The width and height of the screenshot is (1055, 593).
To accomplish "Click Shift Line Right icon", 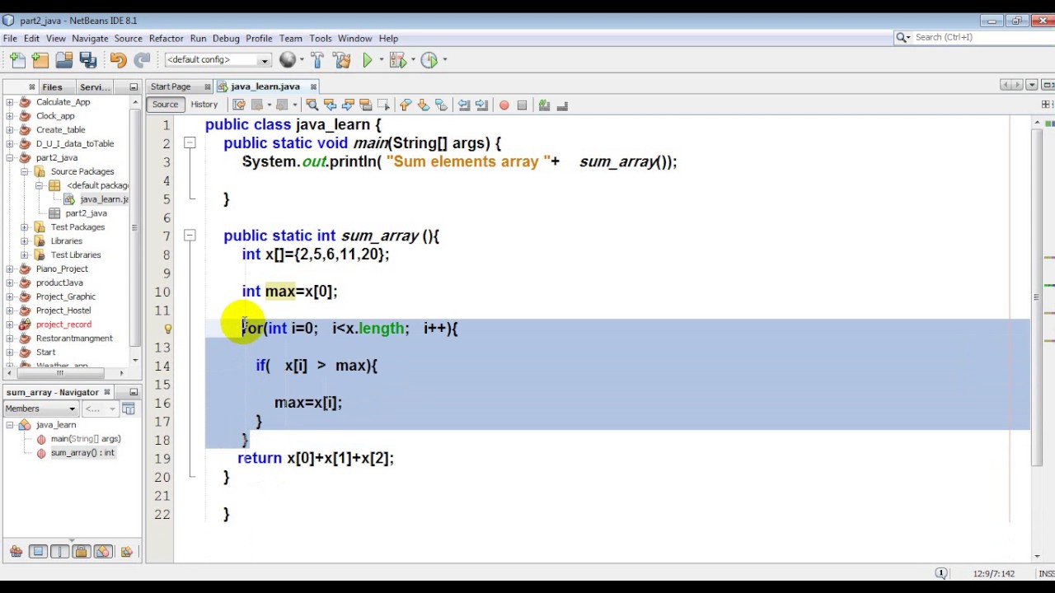I will (482, 105).
